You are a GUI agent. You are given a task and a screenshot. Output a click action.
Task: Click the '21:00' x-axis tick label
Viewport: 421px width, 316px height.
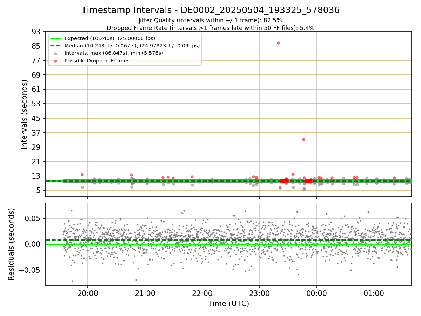tap(145, 293)
